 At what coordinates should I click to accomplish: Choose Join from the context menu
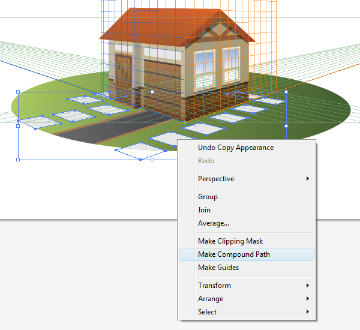click(247, 210)
